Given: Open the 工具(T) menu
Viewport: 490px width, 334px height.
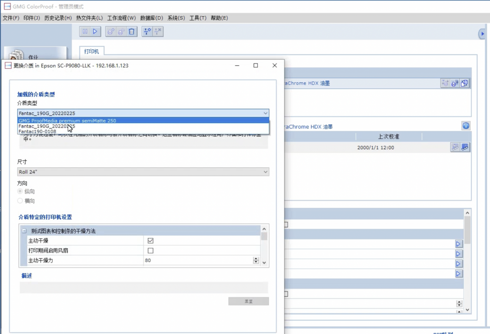Looking at the screenshot, I should [198, 18].
